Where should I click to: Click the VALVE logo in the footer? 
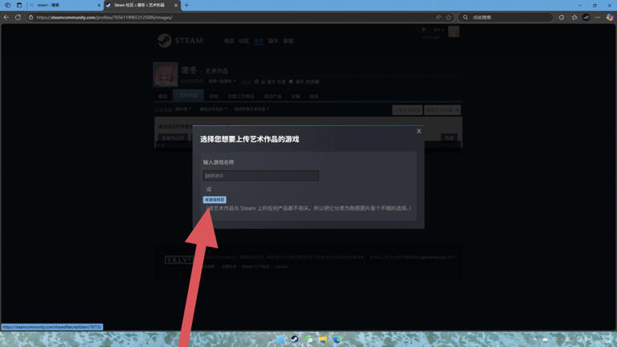pyautogui.click(x=178, y=259)
